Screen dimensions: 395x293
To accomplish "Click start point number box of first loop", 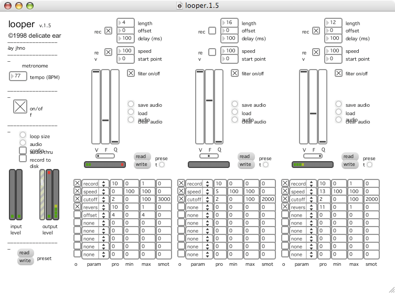I will 125,59.
